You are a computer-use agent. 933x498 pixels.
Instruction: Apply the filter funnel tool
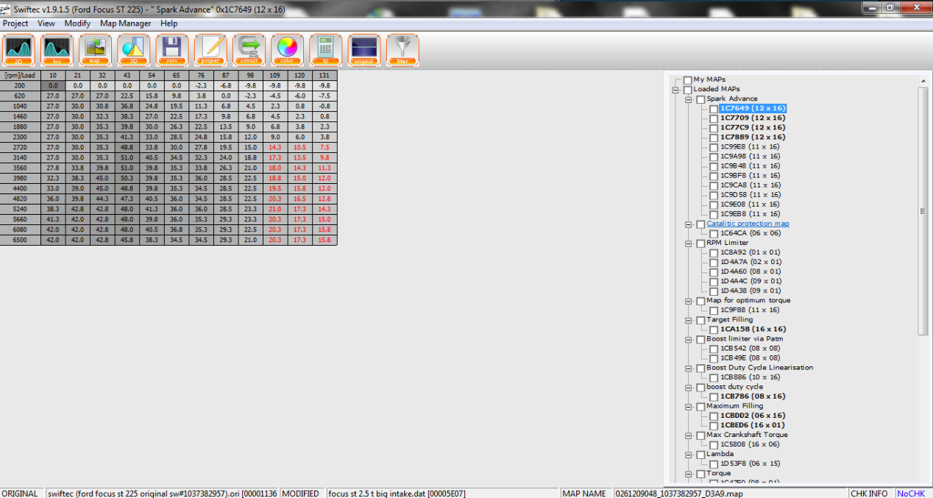pyautogui.click(x=402, y=50)
